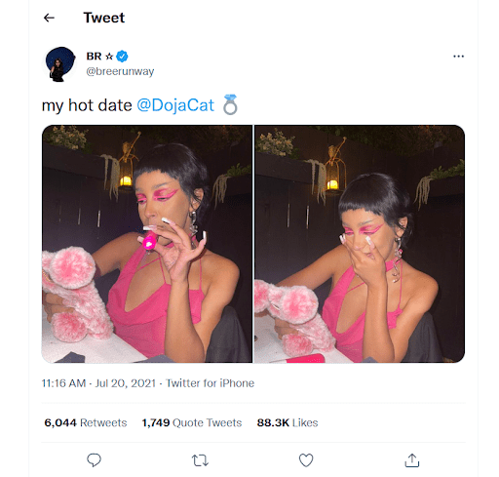Go back using the arrow icon

pyautogui.click(x=49, y=18)
